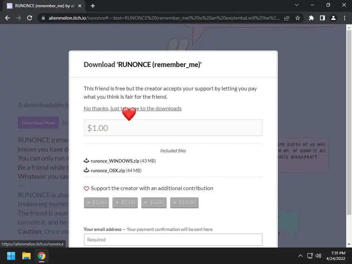Click the 'Included files' label

(x=173, y=151)
